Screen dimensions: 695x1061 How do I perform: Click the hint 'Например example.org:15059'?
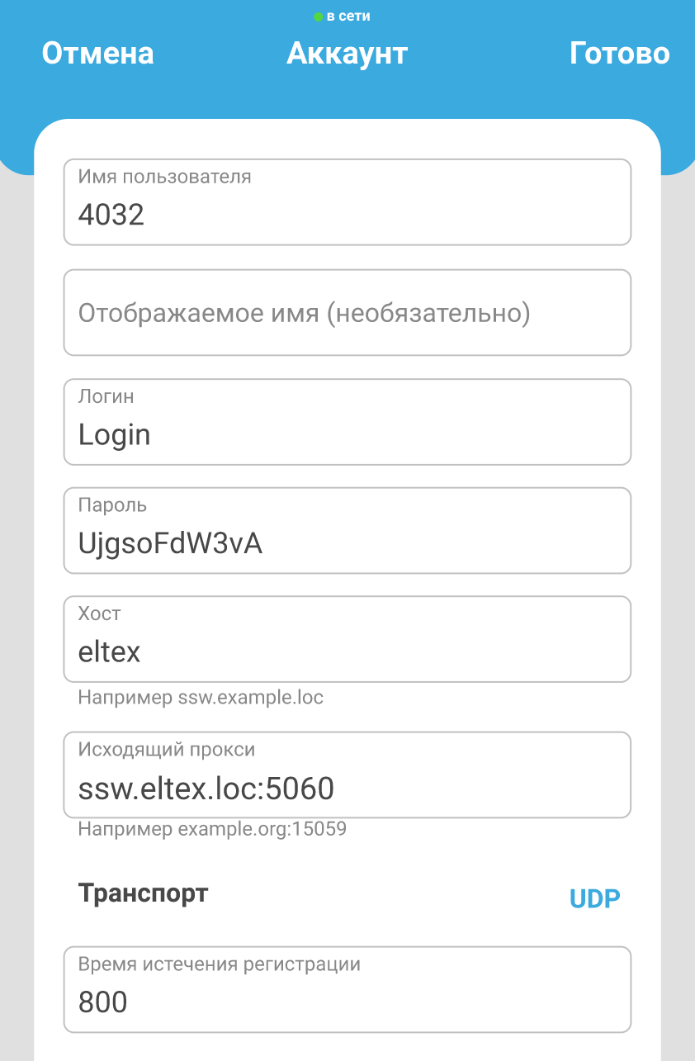[x=212, y=829]
